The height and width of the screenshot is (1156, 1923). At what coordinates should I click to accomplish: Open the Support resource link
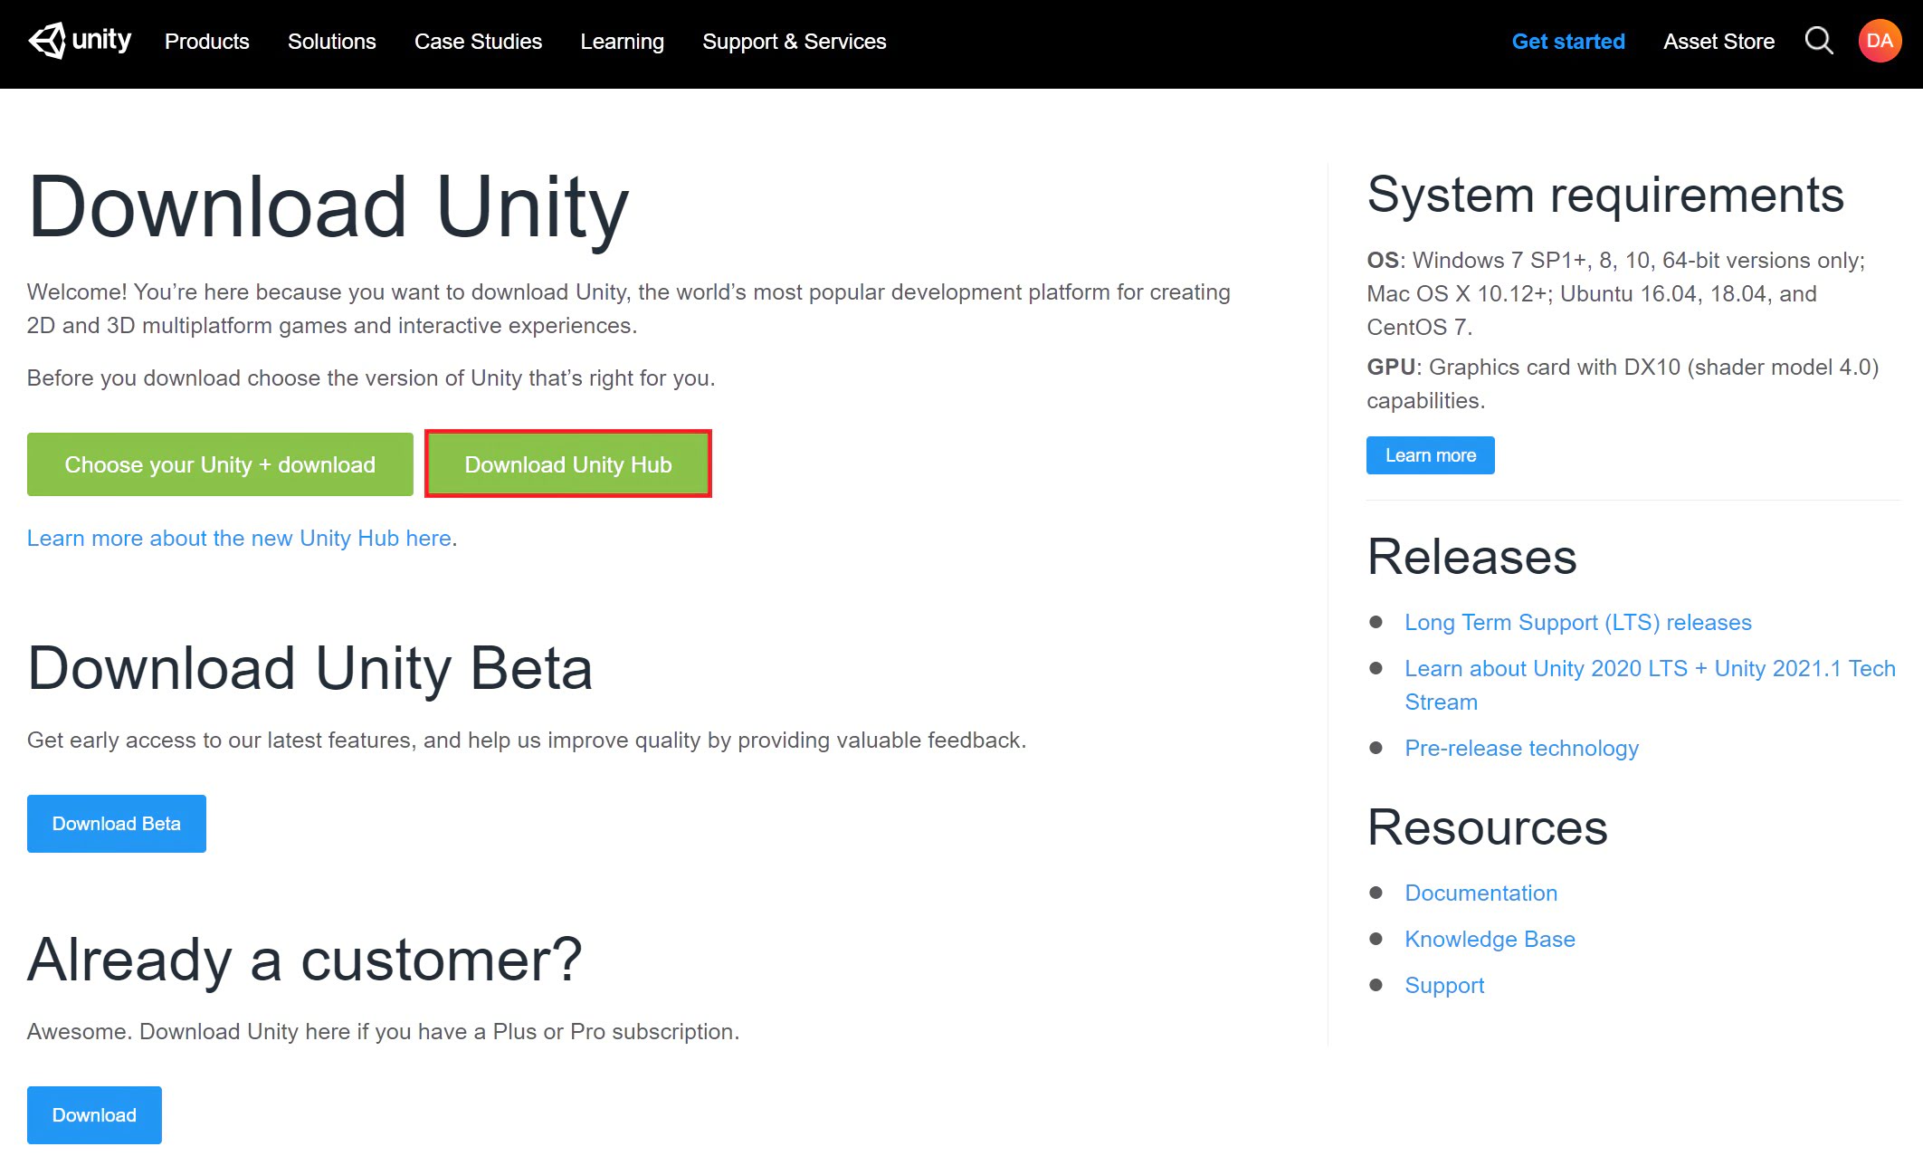click(1444, 986)
